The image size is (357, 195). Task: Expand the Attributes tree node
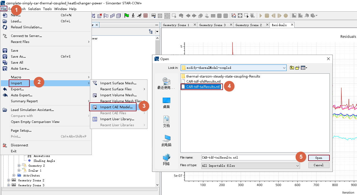(x=14, y=175)
